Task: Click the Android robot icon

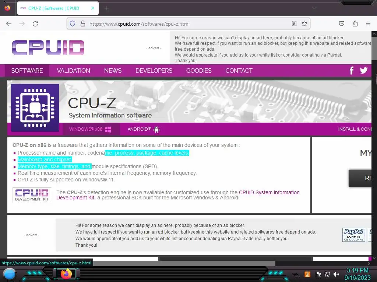Action: pyautogui.click(x=156, y=130)
